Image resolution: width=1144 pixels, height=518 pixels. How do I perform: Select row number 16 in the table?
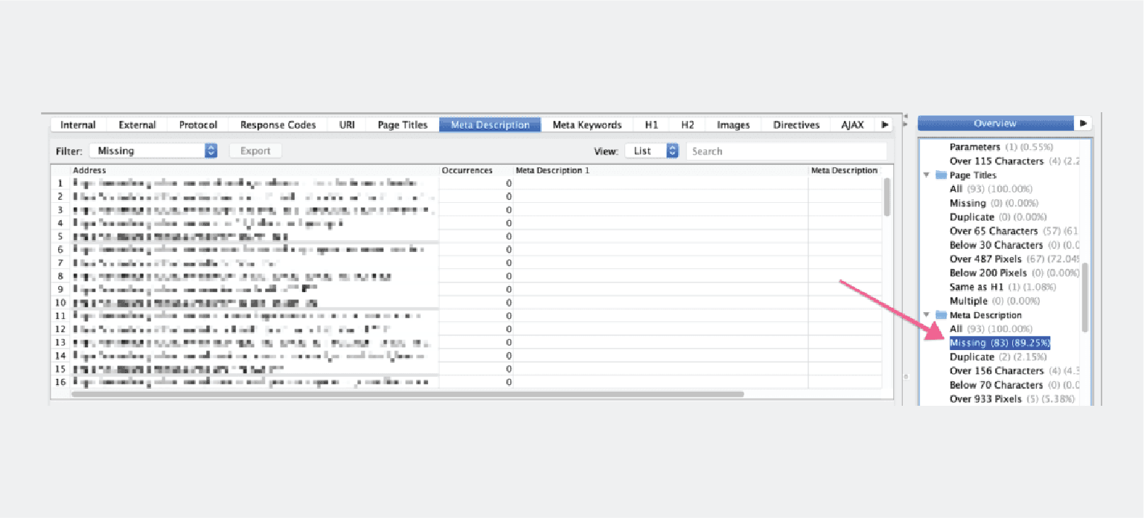click(60, 382)
